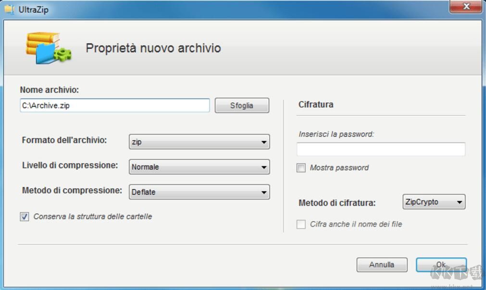The height and width of the screenshot is (290, 486).
Task: Open the Formato dell'archivio dropdown
Action: pyautogui.click(x=199, y=142)
